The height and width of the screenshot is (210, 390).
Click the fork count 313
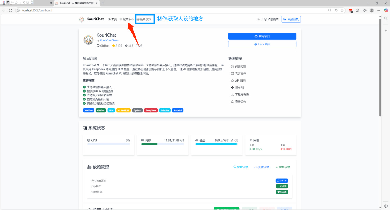(x=129, y=46)
